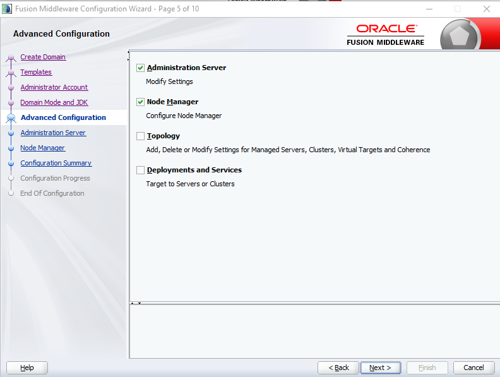Click the Administrator Account step bullet icon

pos(11,87)
